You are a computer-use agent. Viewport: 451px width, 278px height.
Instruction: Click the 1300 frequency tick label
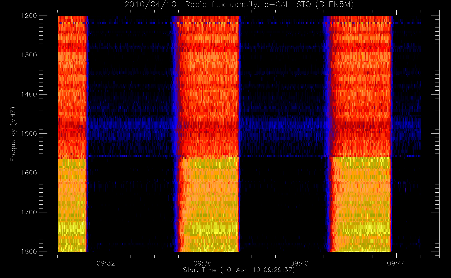click(x=29, y=55)
